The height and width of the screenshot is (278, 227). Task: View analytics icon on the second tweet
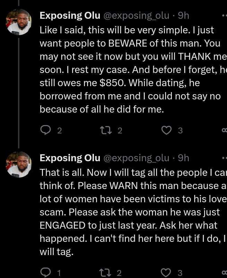(x=224, y=273)
